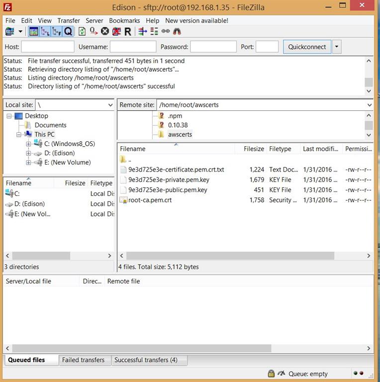The image size is (380, 382).
Task: Click New version available! menu item
Action: (x=196, y=21)
